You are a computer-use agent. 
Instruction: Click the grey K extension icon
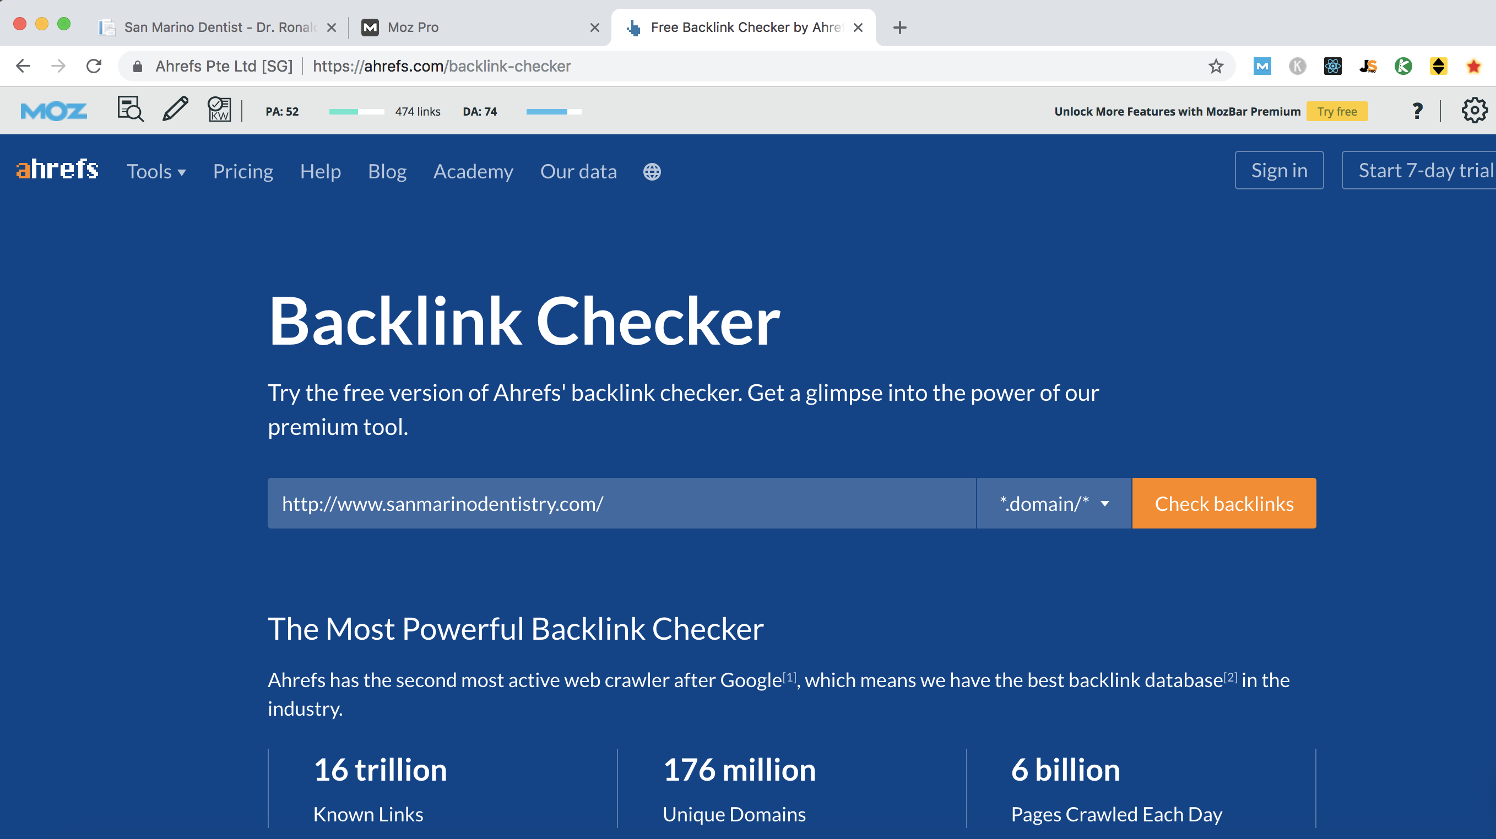pyautogui.click(x=1297, y=66)
